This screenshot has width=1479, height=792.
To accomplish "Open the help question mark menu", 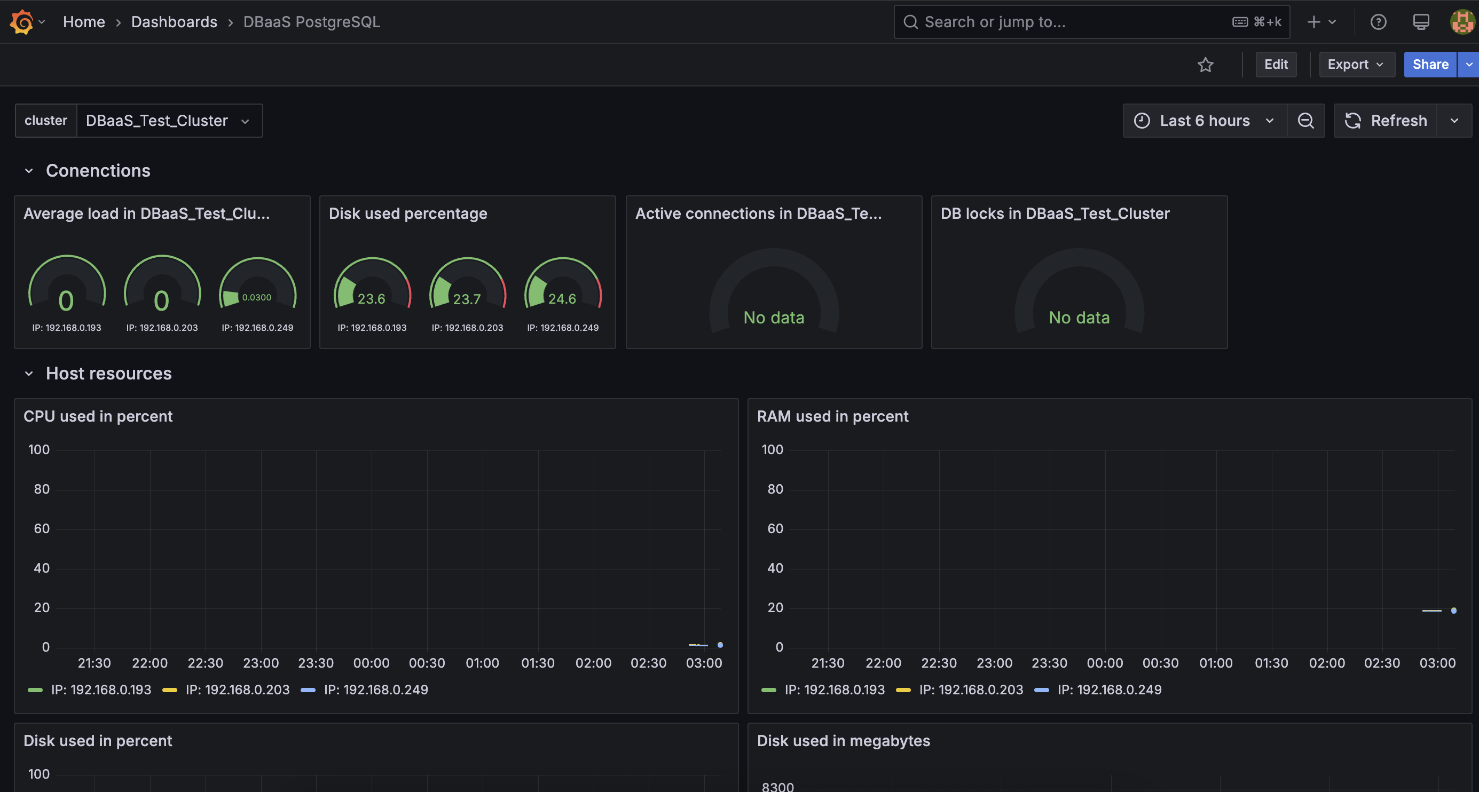I will coord(1378,22).
